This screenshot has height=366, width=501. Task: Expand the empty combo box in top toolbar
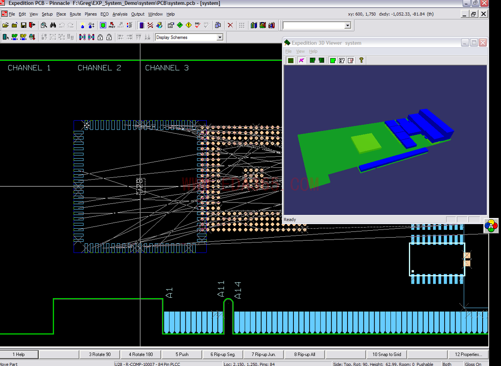click(x=348, y=25)
